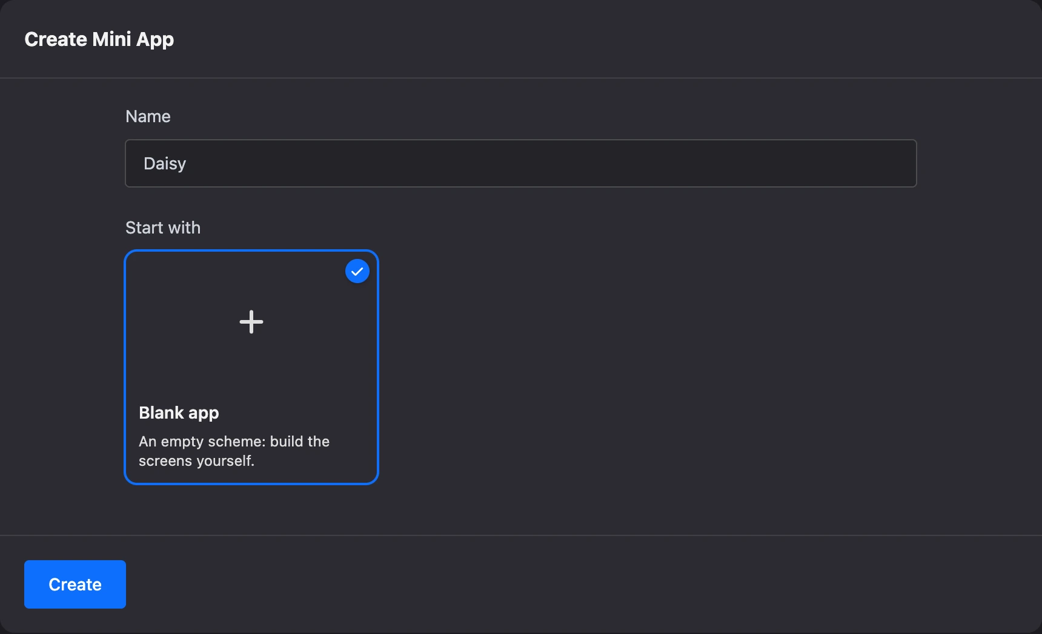
Task: Focus the Name input field containing Daisy
Action: pos(521,163)
